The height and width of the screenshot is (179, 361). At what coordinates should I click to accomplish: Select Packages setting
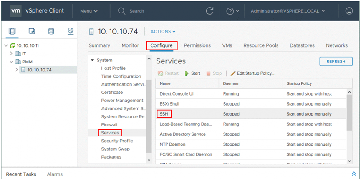111,157
